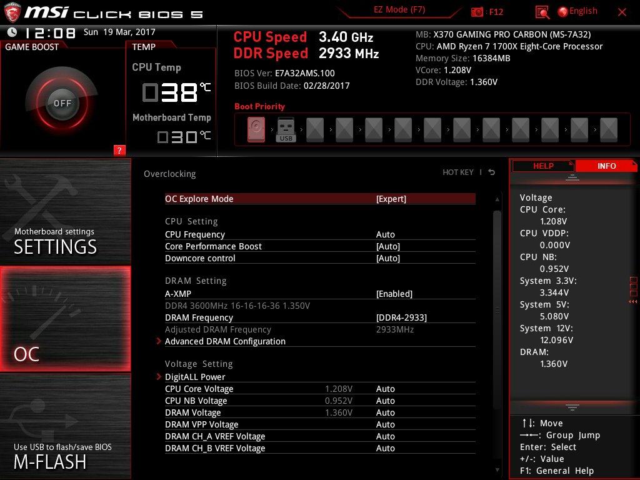Click the BIOS Ver E7A32AMS.100 text
Image resolution: width=640 pixels, height=480 pixels.
click(284, 73)
